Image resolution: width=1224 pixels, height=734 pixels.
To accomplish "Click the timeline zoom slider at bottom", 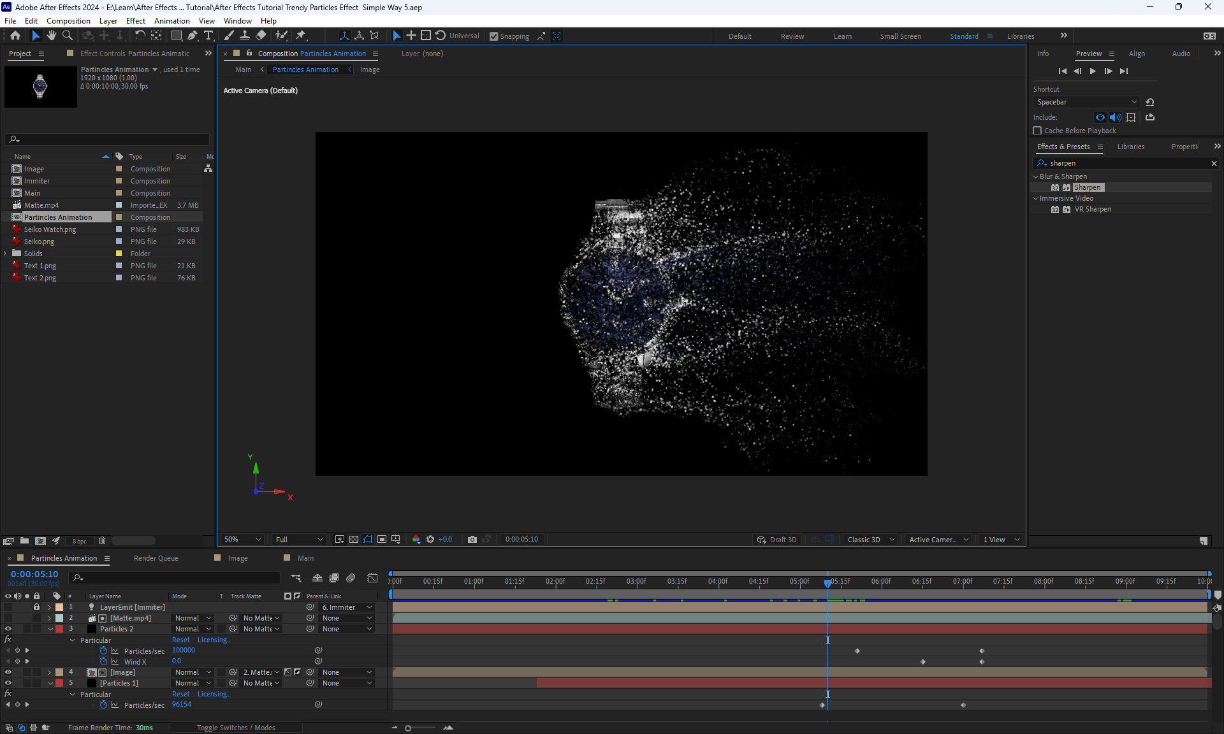I will (421, 728).
